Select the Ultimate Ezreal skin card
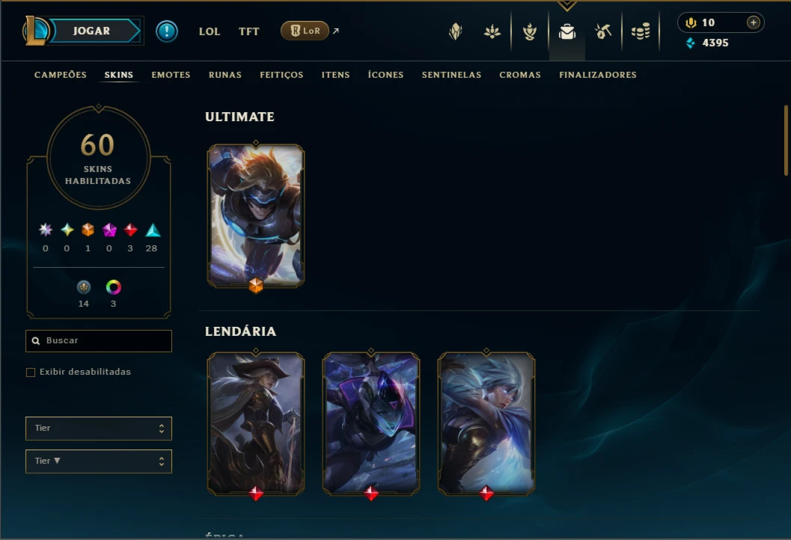The height and width of the screenshot is (540, 791). [256, 216]
